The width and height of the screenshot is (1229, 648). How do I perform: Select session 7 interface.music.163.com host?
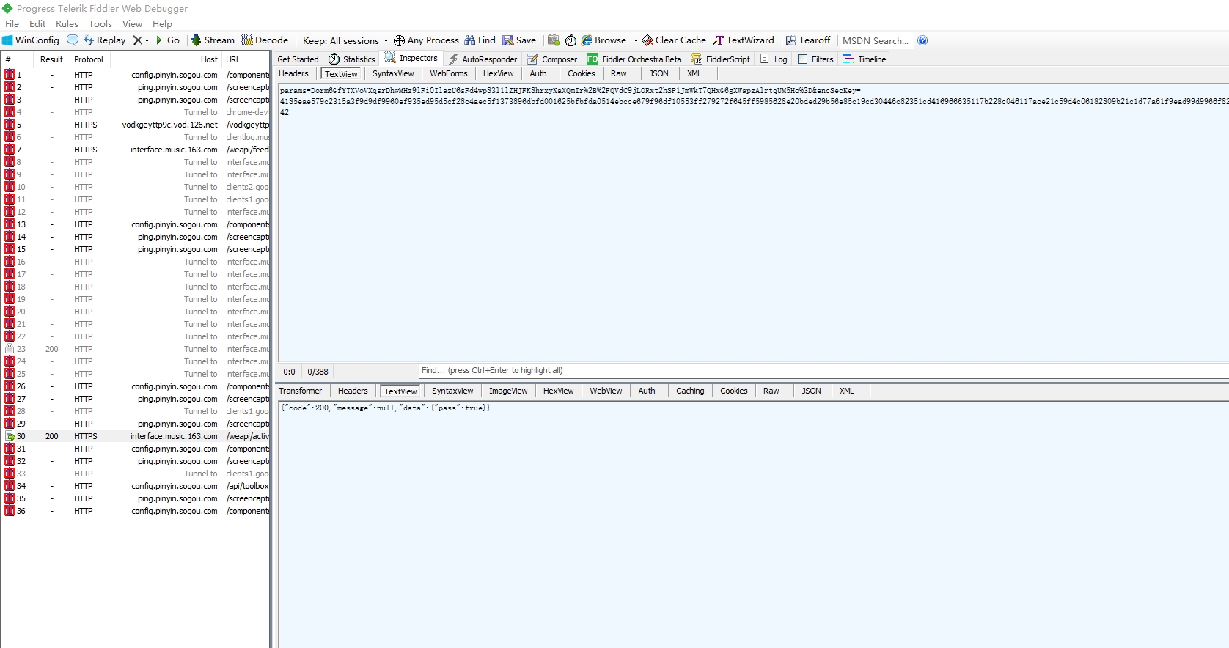(x=174, y=150)
